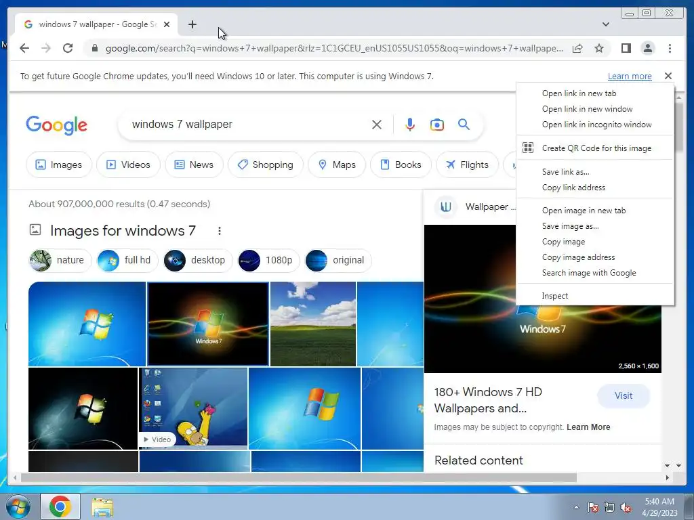Switch to the News filter
This screenshot has height=520, width=694.
194,165
